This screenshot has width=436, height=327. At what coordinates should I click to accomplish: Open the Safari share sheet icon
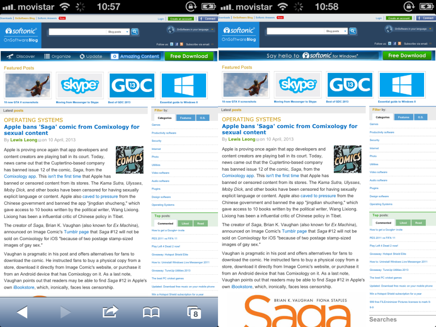pyautogui.click(x=110, y=312)
